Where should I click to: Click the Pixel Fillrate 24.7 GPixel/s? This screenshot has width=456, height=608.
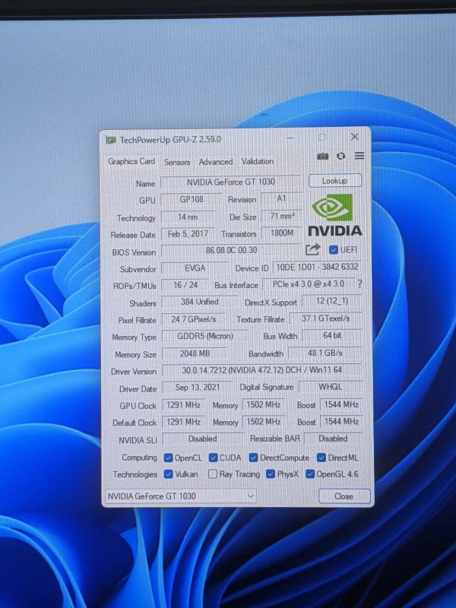tap(193, 319)
